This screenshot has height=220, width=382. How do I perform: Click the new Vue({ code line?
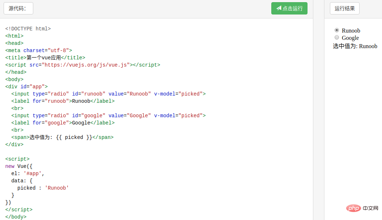(x=19, y=166)
